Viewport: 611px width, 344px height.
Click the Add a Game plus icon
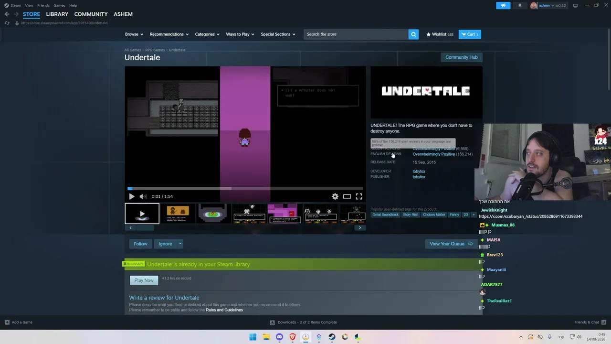(x=7, y=322)
